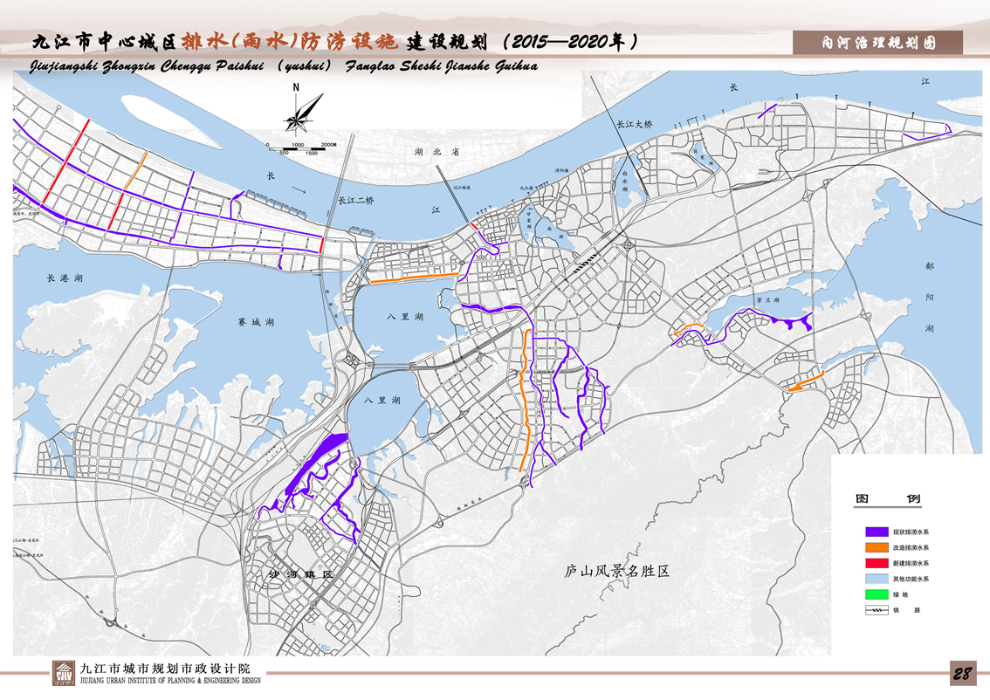Click the 赛城湖 lake label
990x700 pixels.
click(x=256, y=322)
